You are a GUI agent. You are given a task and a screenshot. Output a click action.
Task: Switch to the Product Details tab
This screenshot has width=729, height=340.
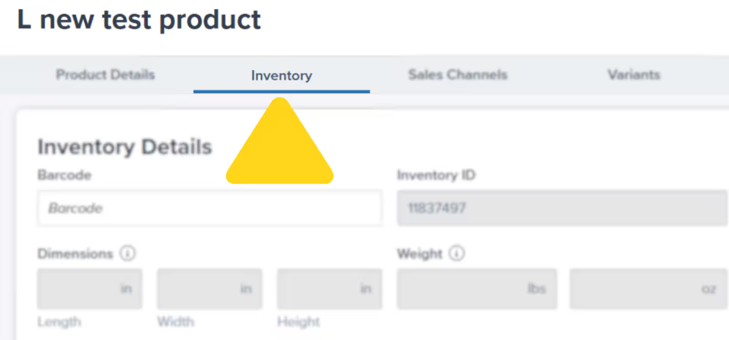coord(105,75)
